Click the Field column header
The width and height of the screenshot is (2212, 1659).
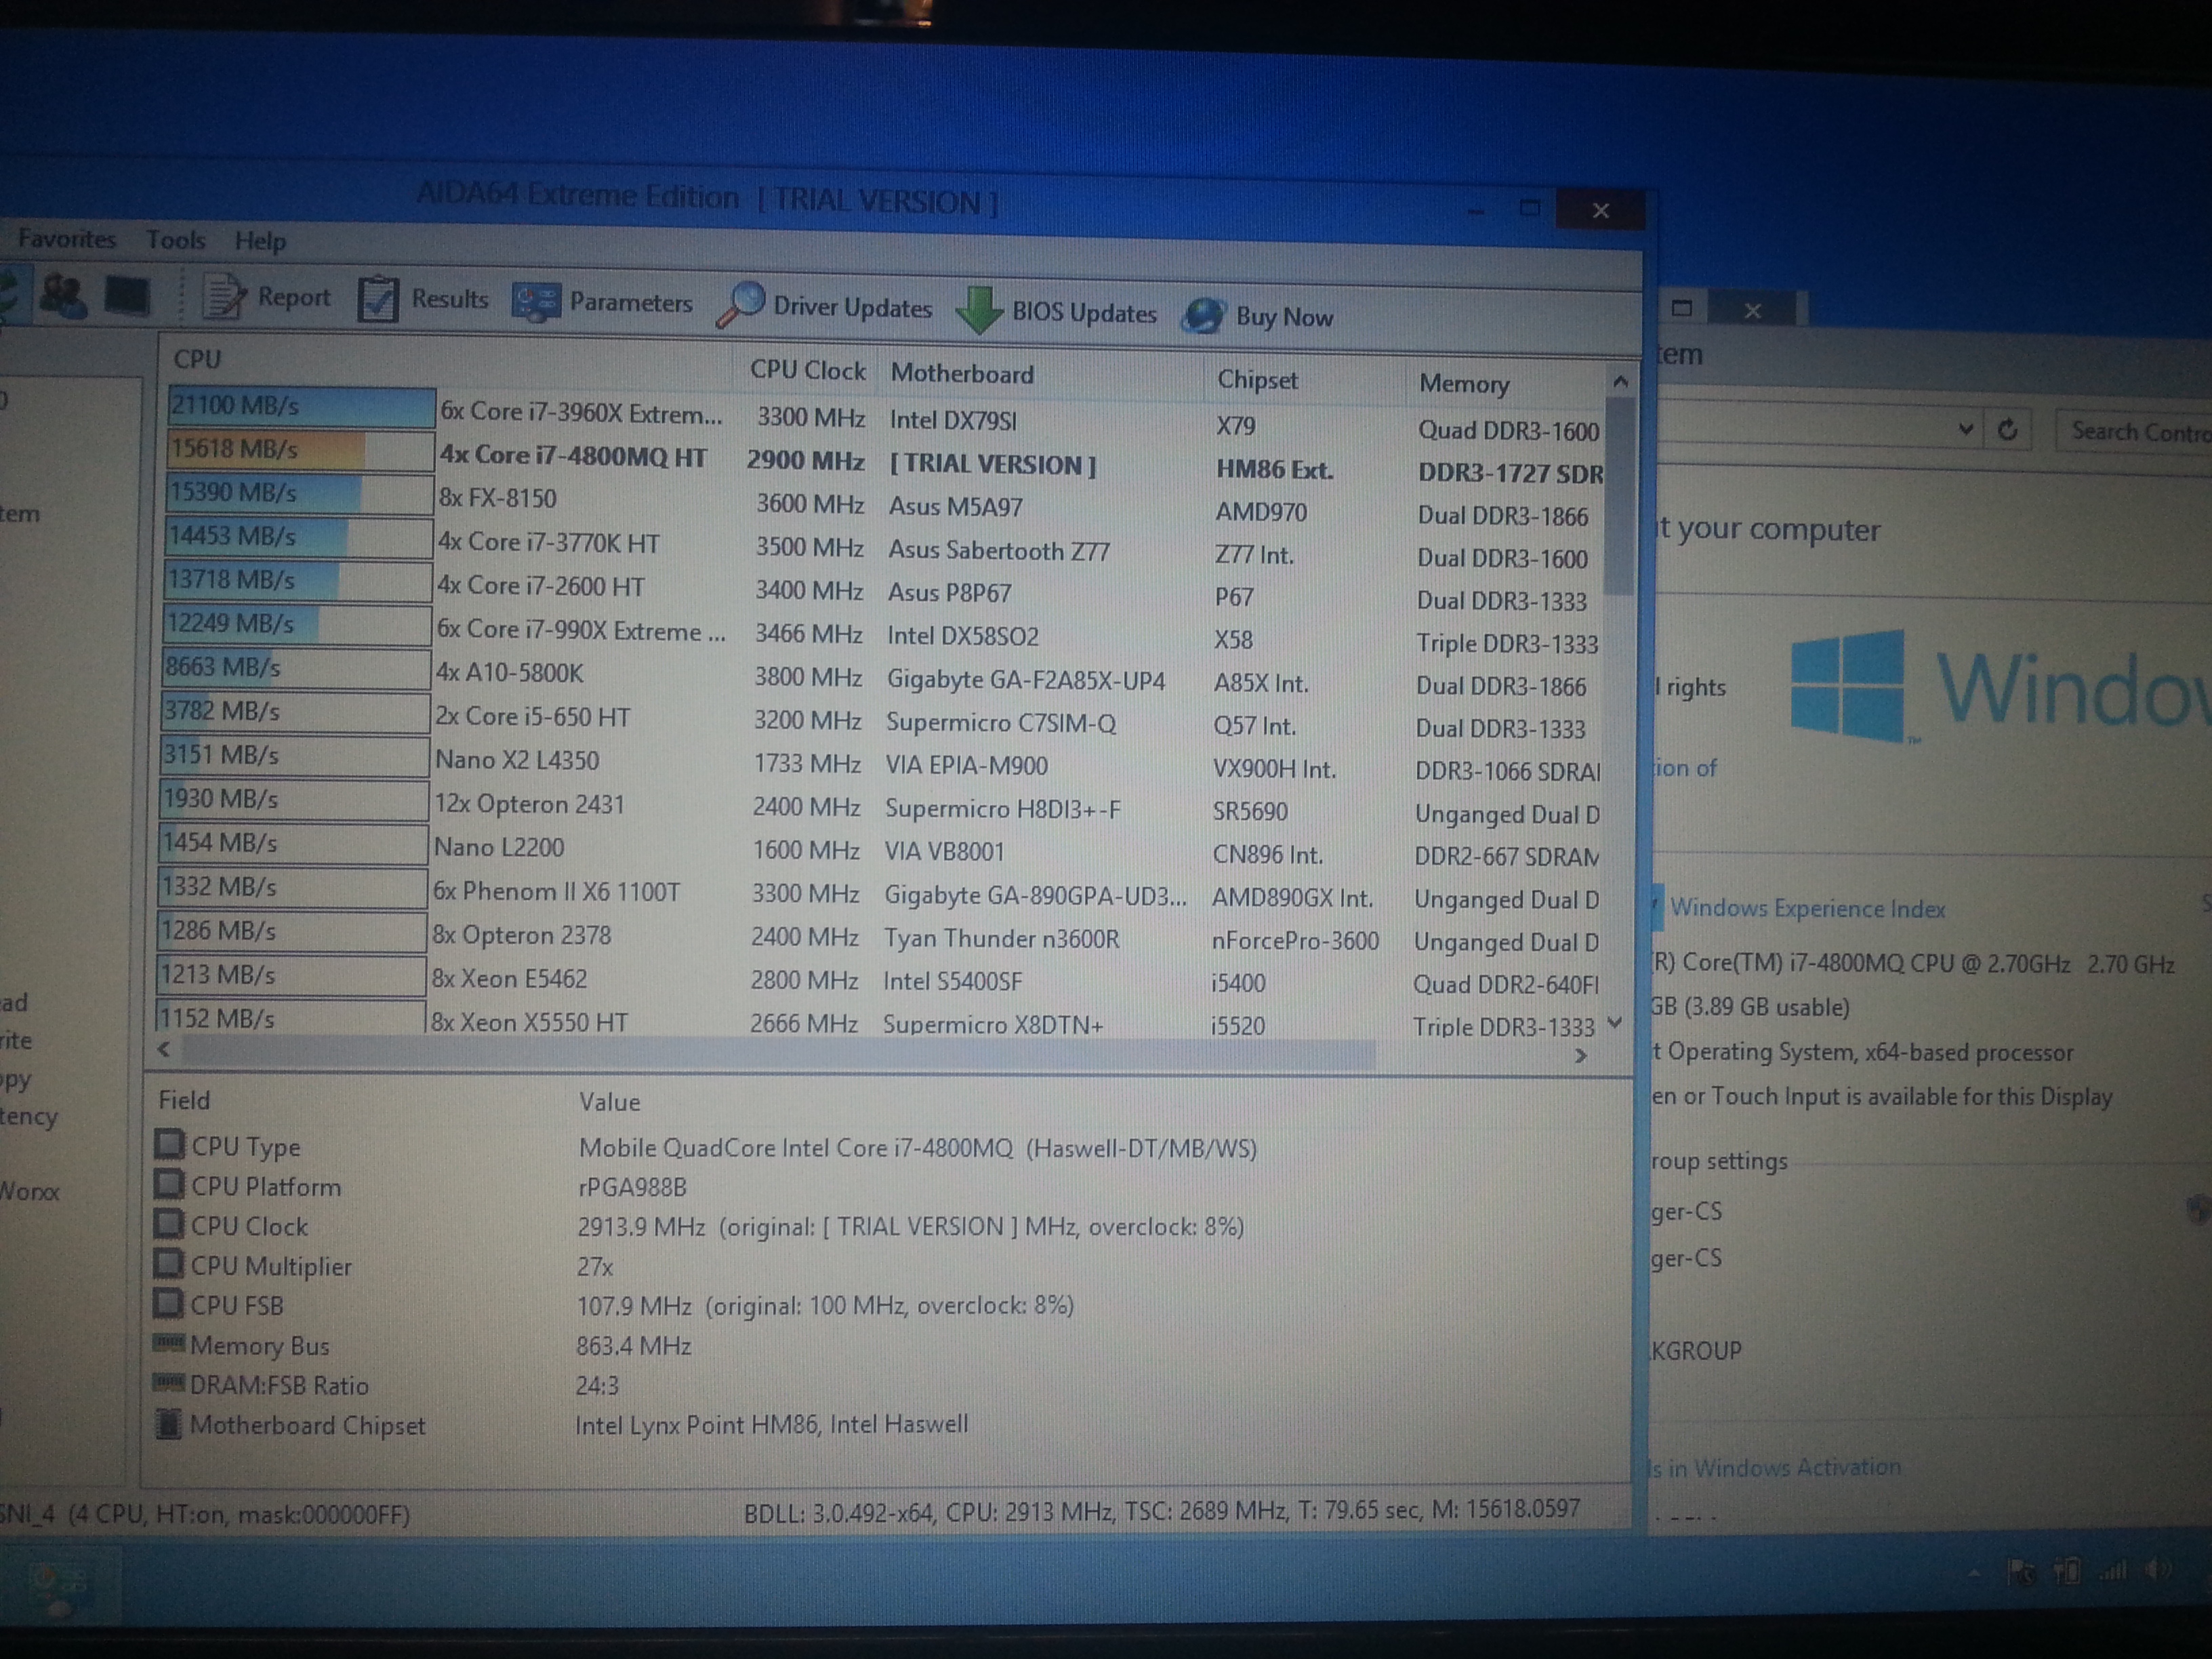coord(184,1100)
